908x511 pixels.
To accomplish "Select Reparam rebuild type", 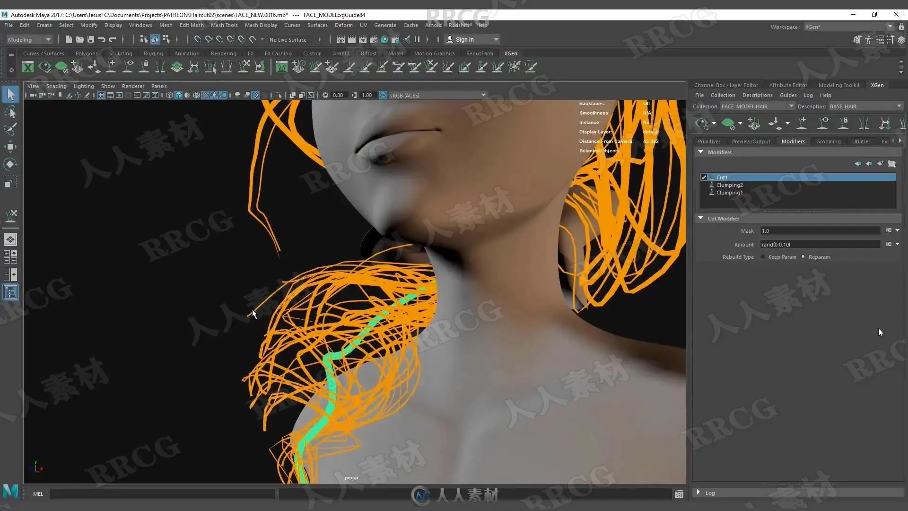I will pyautogui.click(x=803, y=257).
